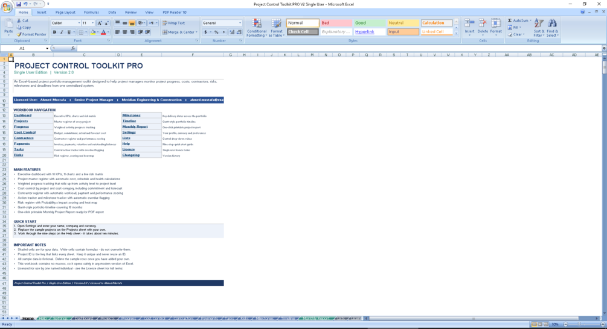Cut the selection with scissors icon

(x=22, y=20)
